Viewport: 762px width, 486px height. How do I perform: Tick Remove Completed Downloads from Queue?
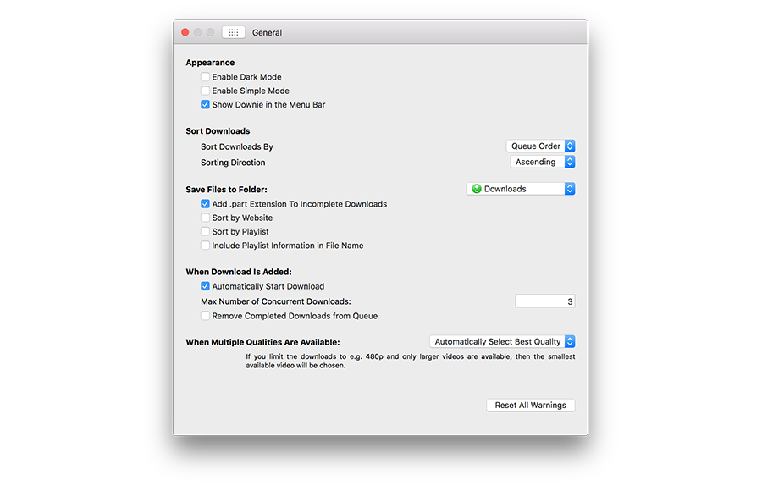[x=205, y=316]
